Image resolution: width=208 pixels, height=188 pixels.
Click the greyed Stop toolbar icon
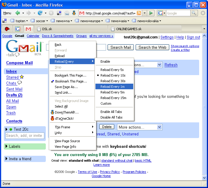(51, 13)
